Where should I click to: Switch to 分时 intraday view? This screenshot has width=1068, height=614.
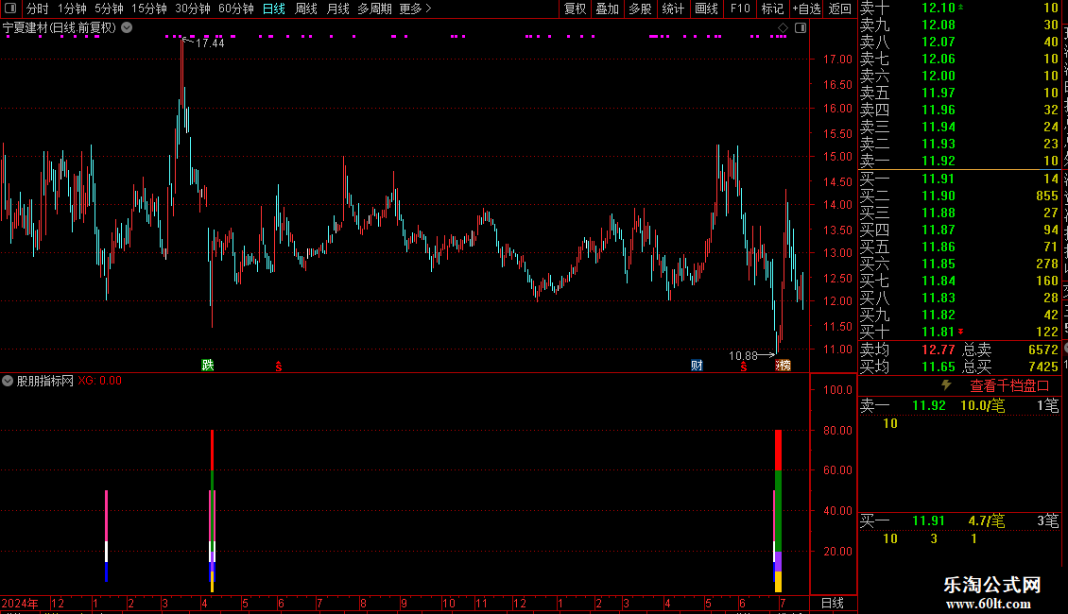(38, 9)
